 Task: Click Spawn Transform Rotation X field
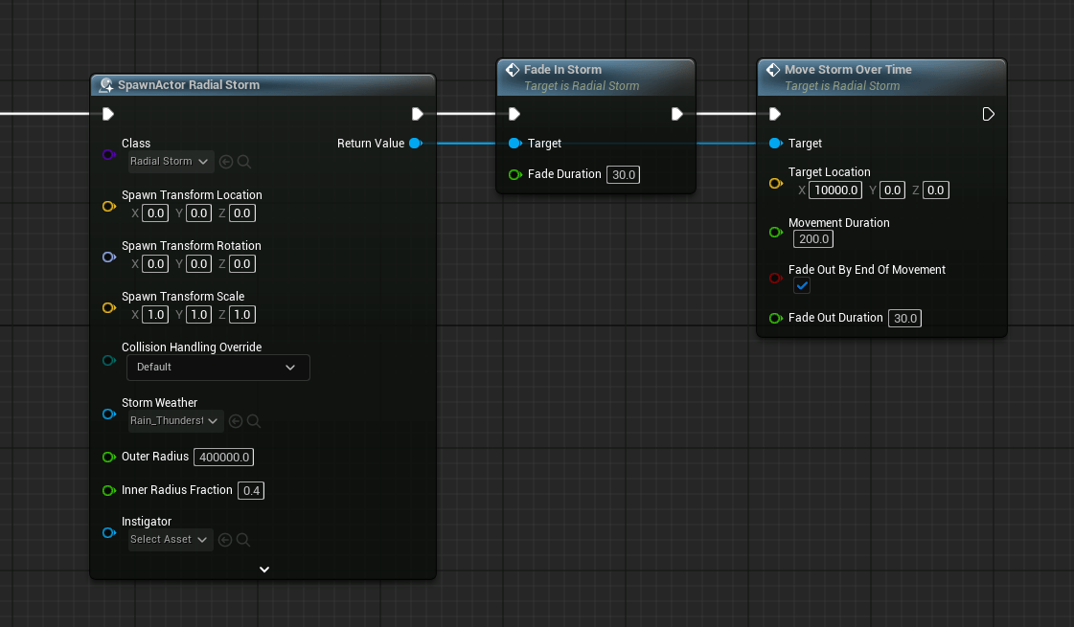(x=155, y=263)
